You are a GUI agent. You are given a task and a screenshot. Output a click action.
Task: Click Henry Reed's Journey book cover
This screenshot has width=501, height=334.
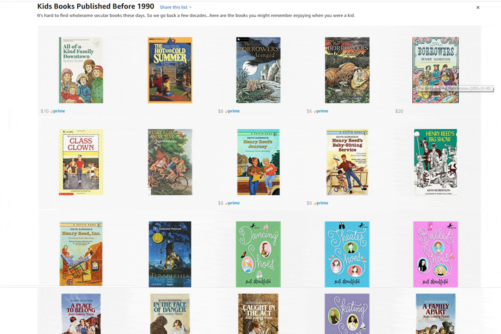tap(258, 162)
